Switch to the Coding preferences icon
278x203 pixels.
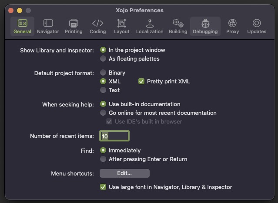98,23
